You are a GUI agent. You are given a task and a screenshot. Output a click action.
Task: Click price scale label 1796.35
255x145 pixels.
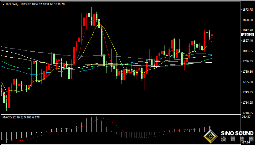(247, 61)
